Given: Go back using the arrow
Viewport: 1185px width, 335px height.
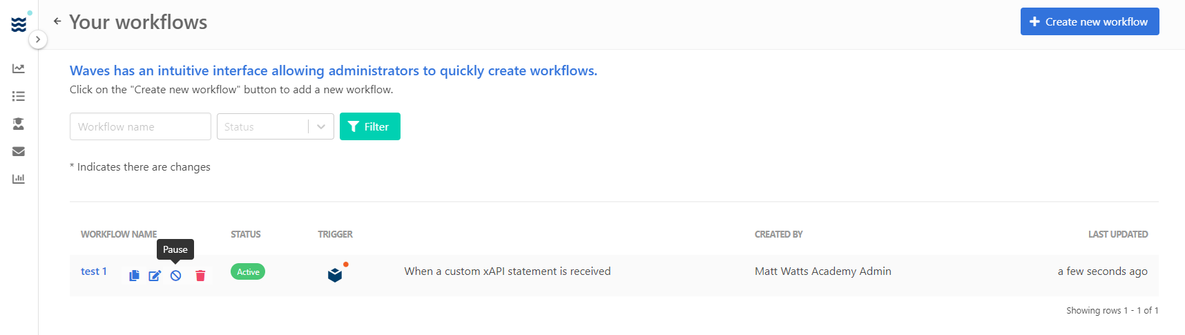Looking at the screenshot, I should pos(57,21).
